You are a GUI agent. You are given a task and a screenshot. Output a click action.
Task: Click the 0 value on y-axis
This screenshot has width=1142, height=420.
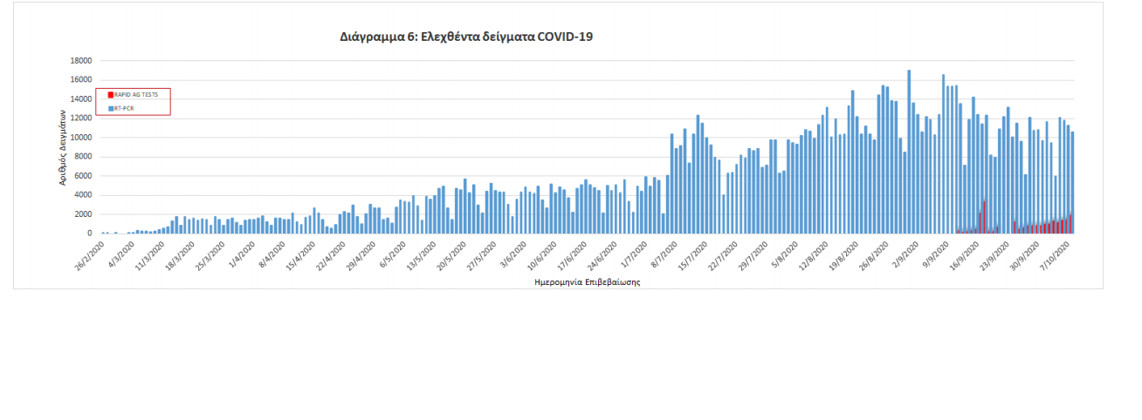click(x=89, y=234)
